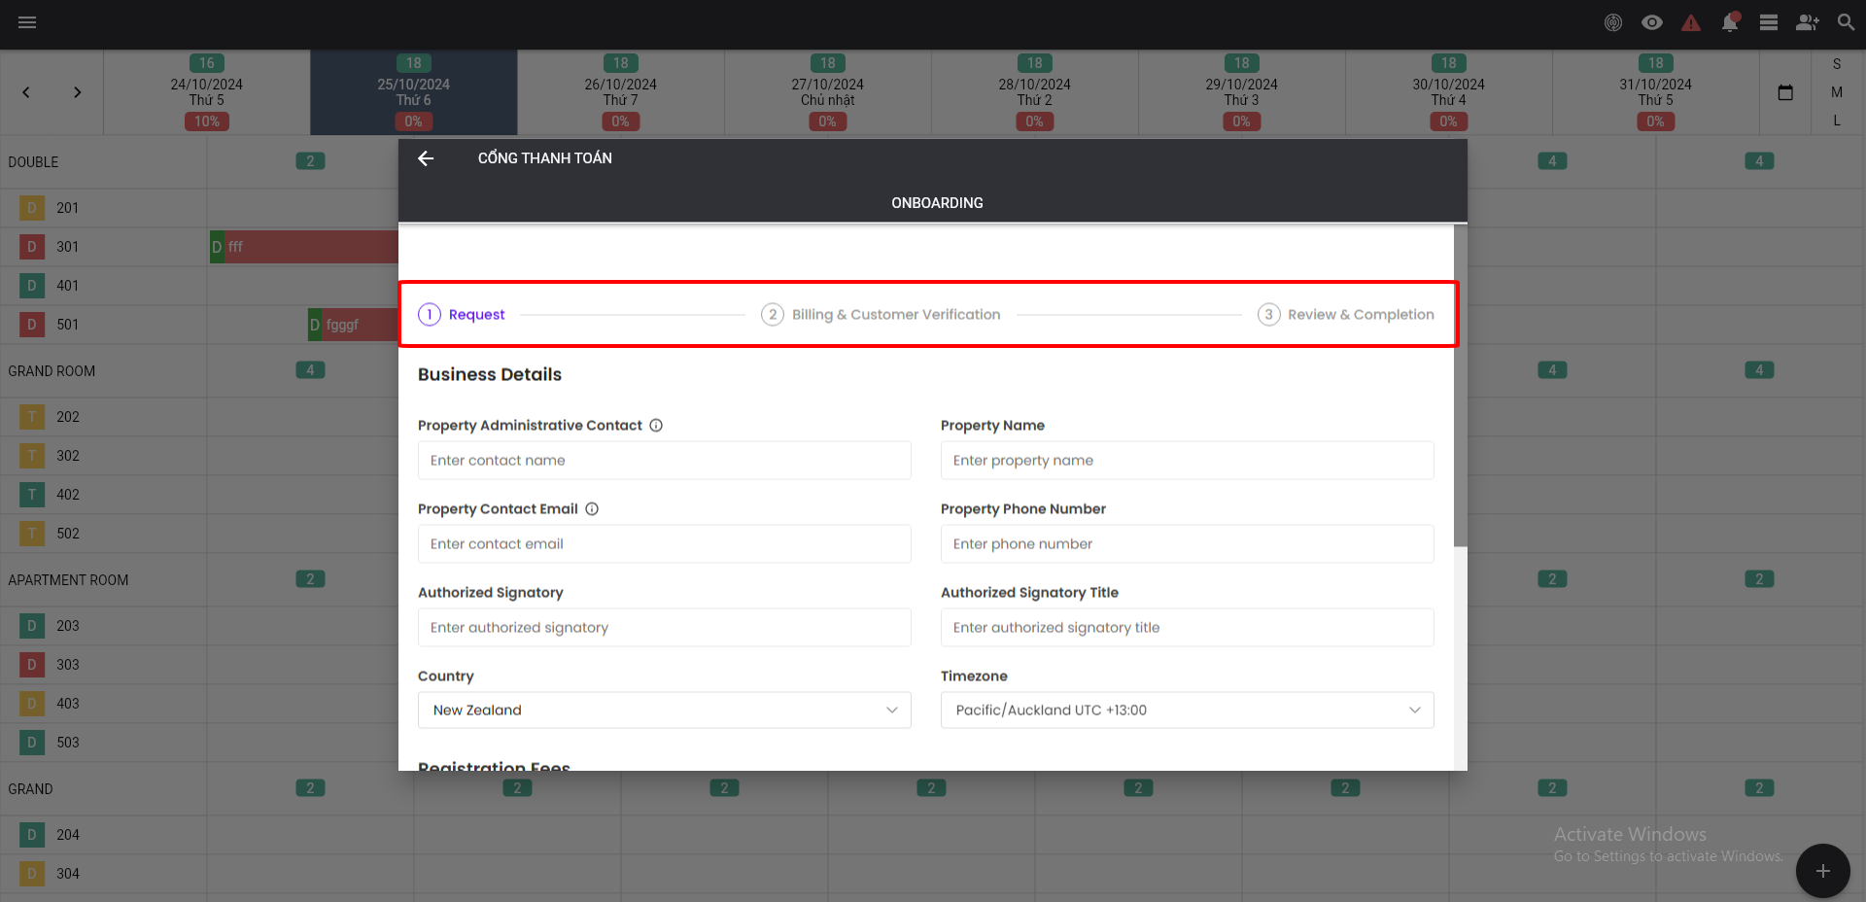Go to previous dates with the left chevron
Screen dimensions: 1866x902
click(x=26, y=92)
